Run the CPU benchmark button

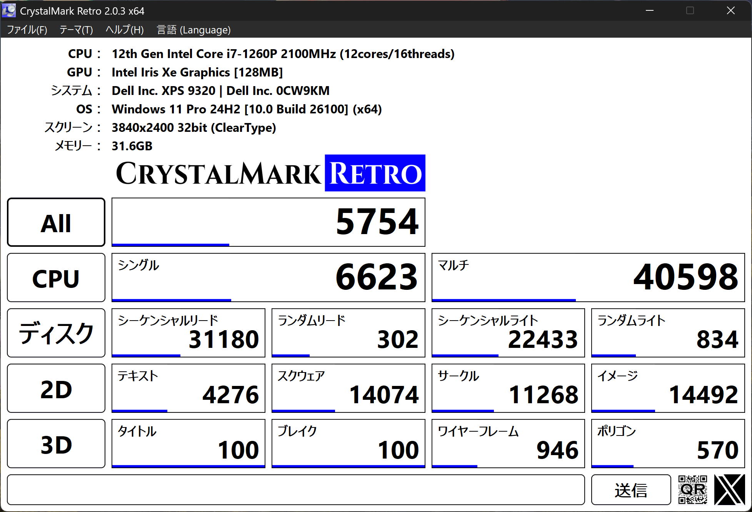coord(56,278)
